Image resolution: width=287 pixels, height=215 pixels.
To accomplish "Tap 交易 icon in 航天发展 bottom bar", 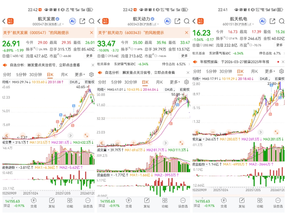I will pos(33,203).
